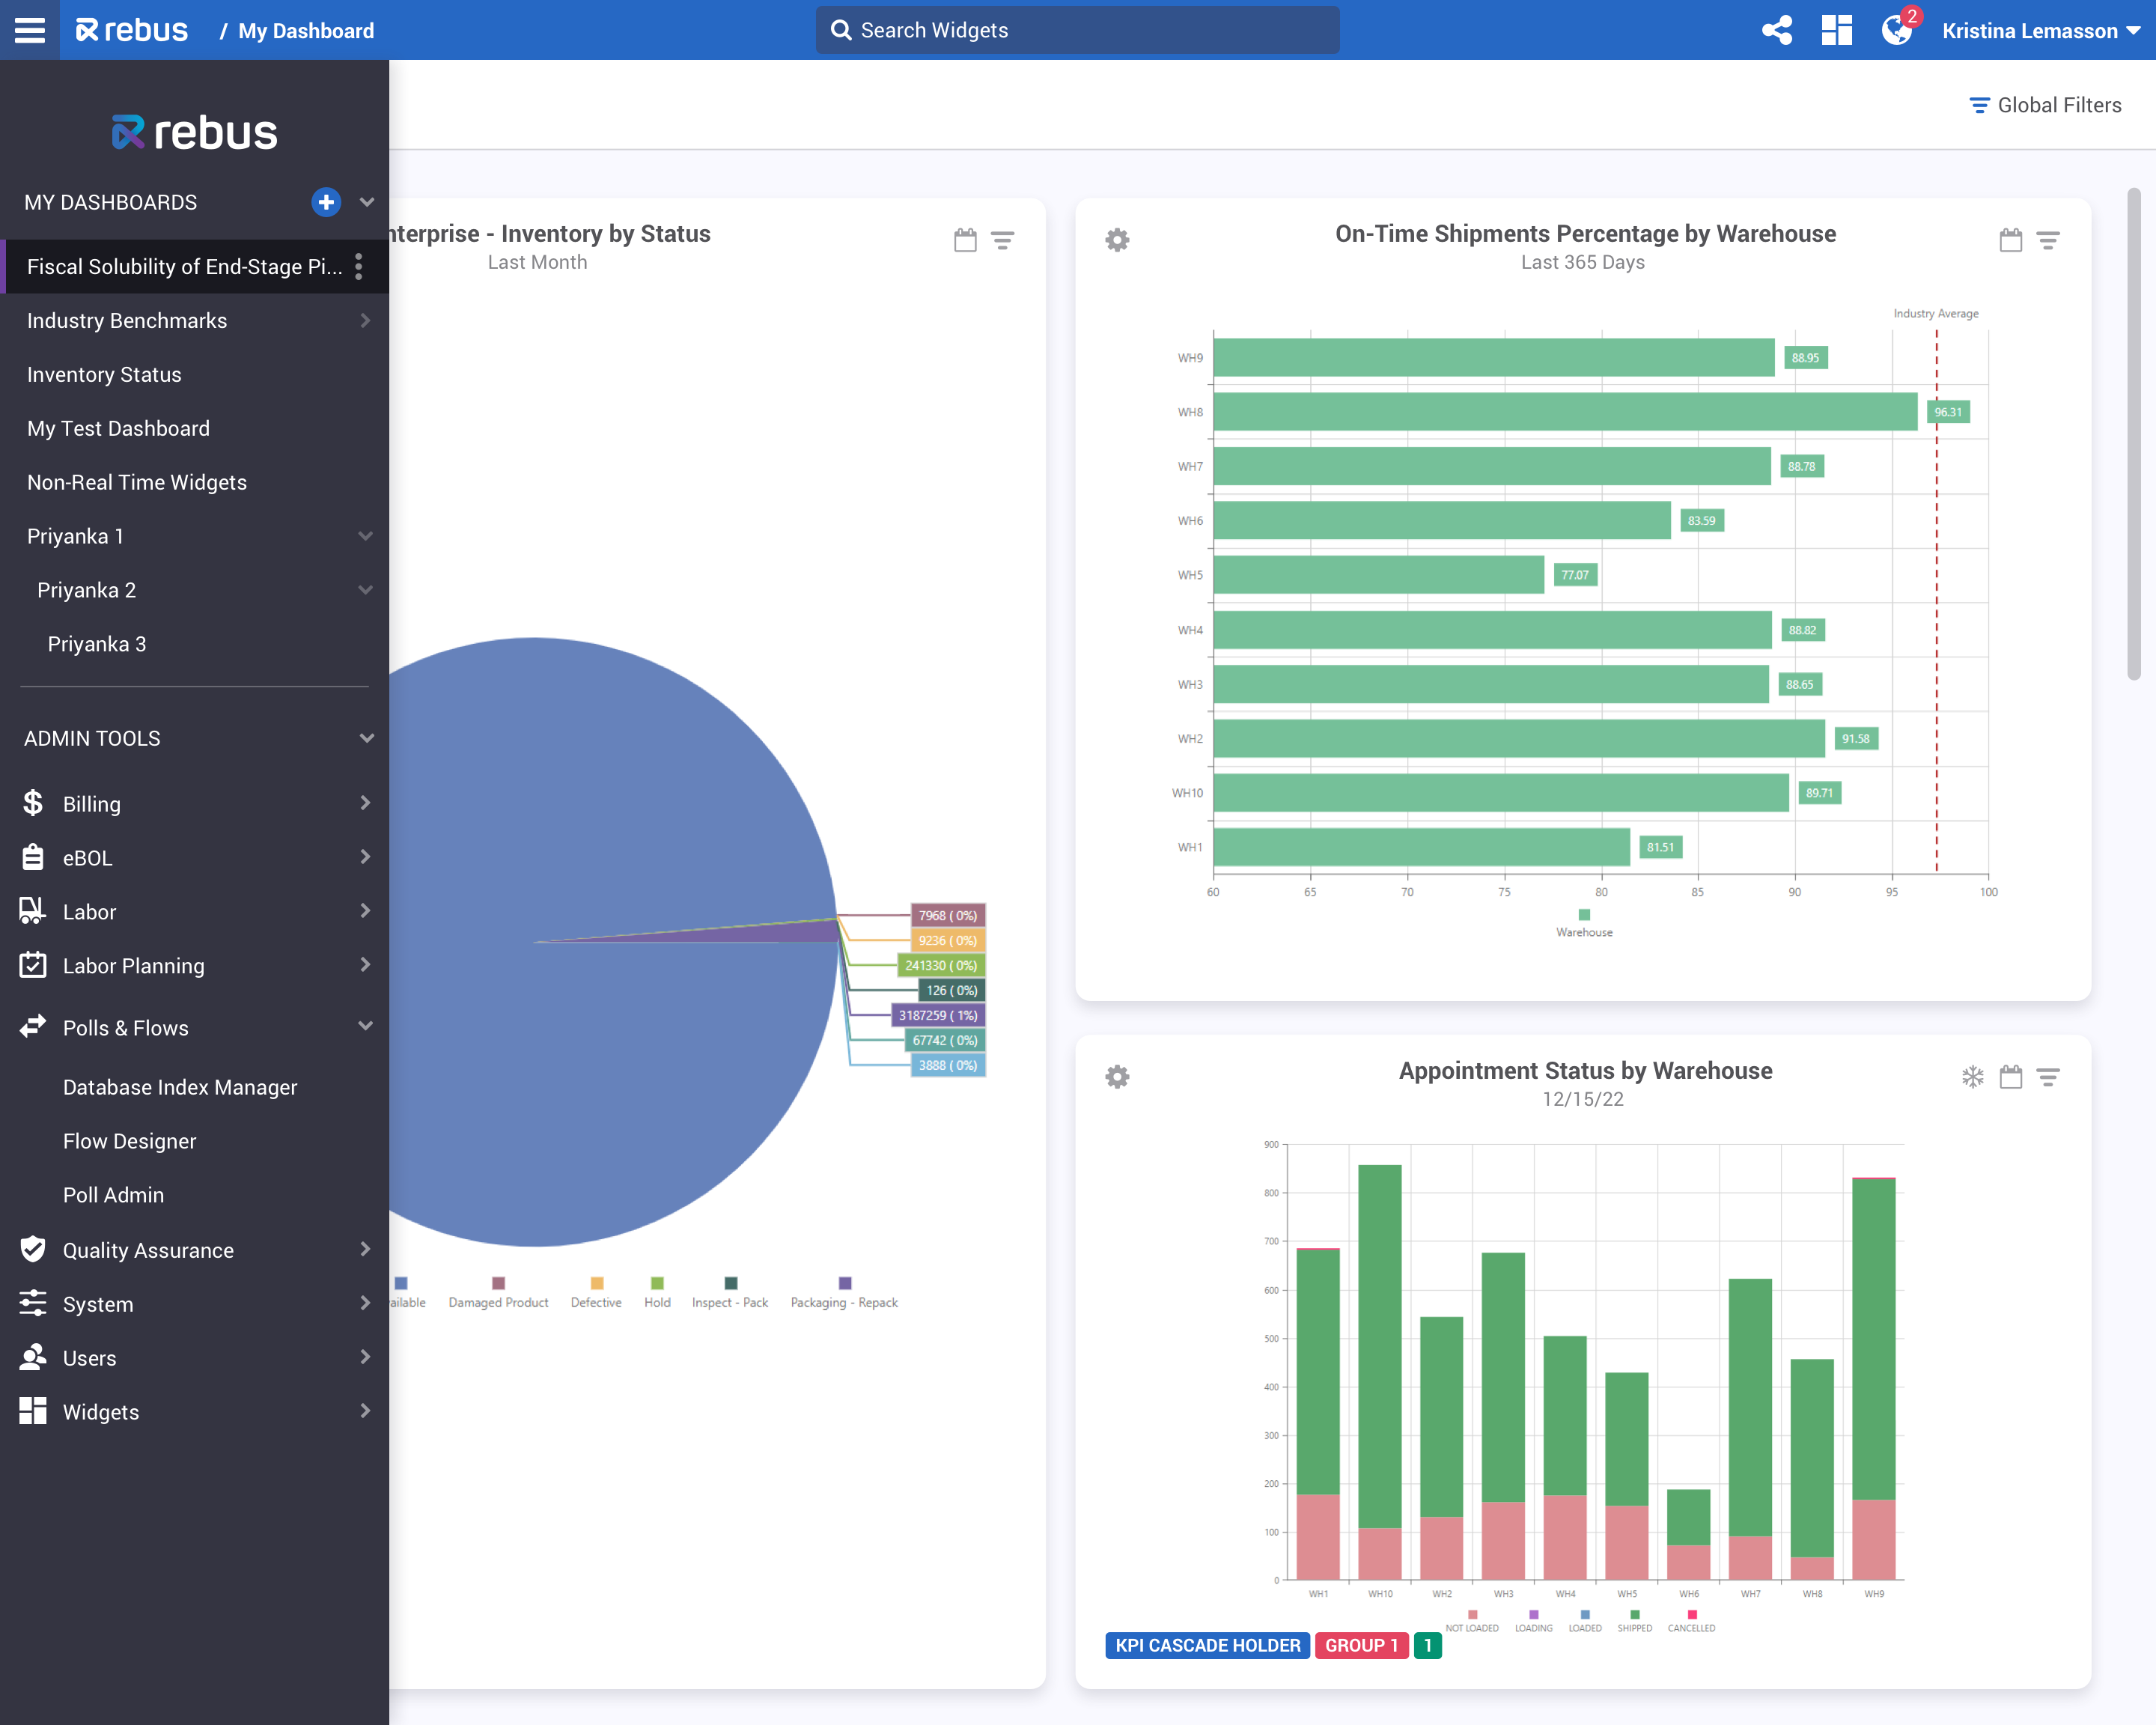Viewport: 2156px width, 1725px height.
Task: Open Global Filters
Action: (x=2046, y=104)
